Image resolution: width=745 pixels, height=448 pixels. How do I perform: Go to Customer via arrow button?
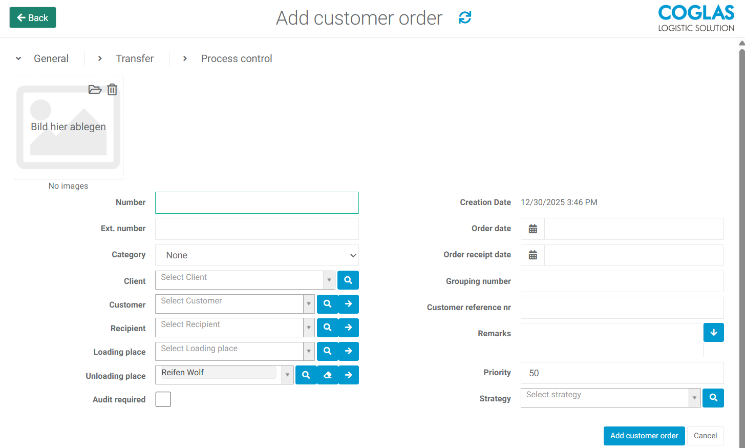coord(349,304)
